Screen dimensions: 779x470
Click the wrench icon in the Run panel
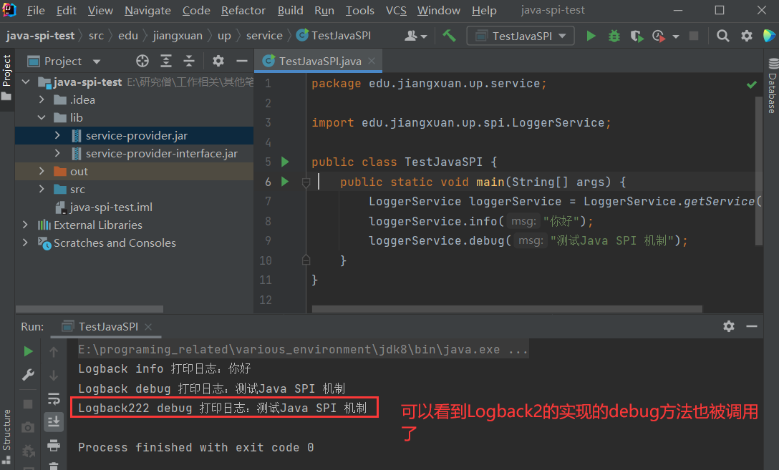29,375
